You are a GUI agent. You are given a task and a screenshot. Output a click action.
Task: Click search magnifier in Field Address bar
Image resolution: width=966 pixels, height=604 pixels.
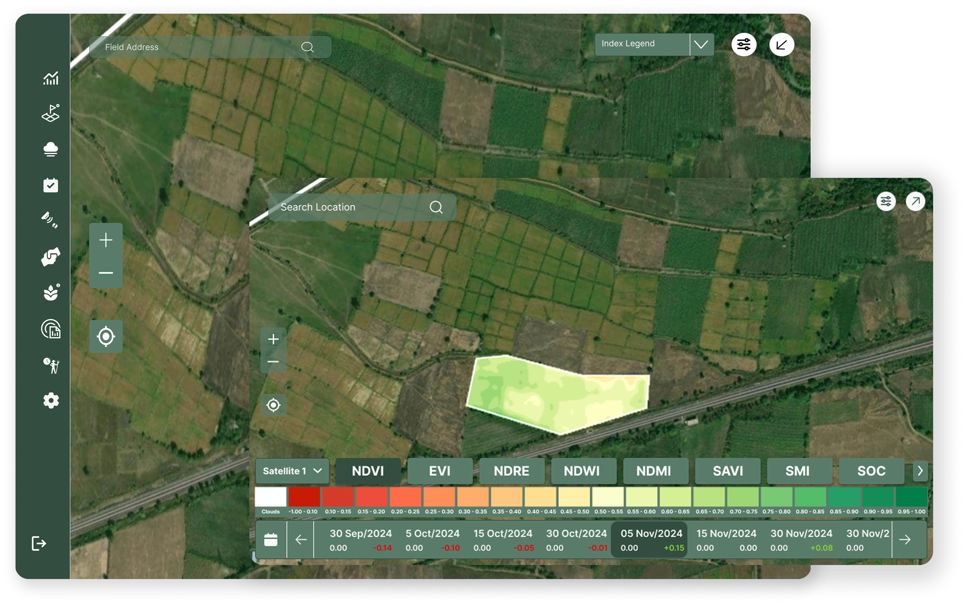click(x=307, y=47)
